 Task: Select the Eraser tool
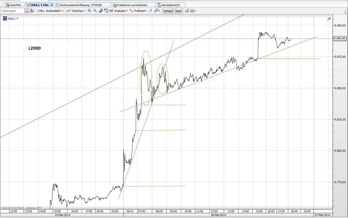pos(150,11)
